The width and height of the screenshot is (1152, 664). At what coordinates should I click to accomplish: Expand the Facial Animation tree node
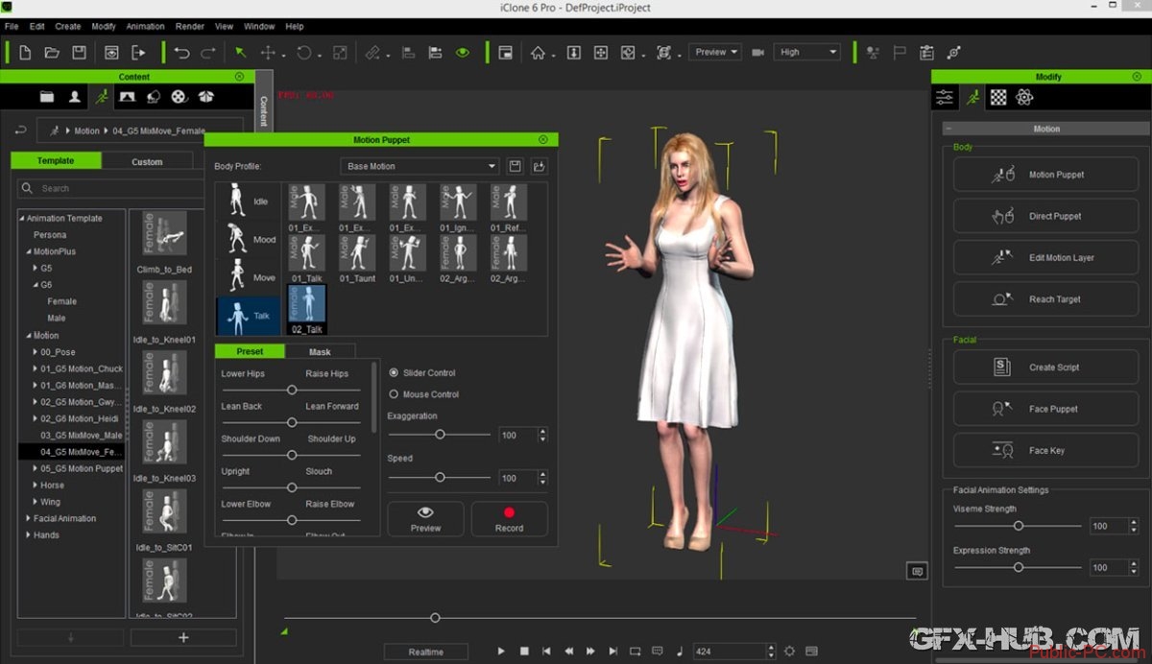tap(28, 519)
